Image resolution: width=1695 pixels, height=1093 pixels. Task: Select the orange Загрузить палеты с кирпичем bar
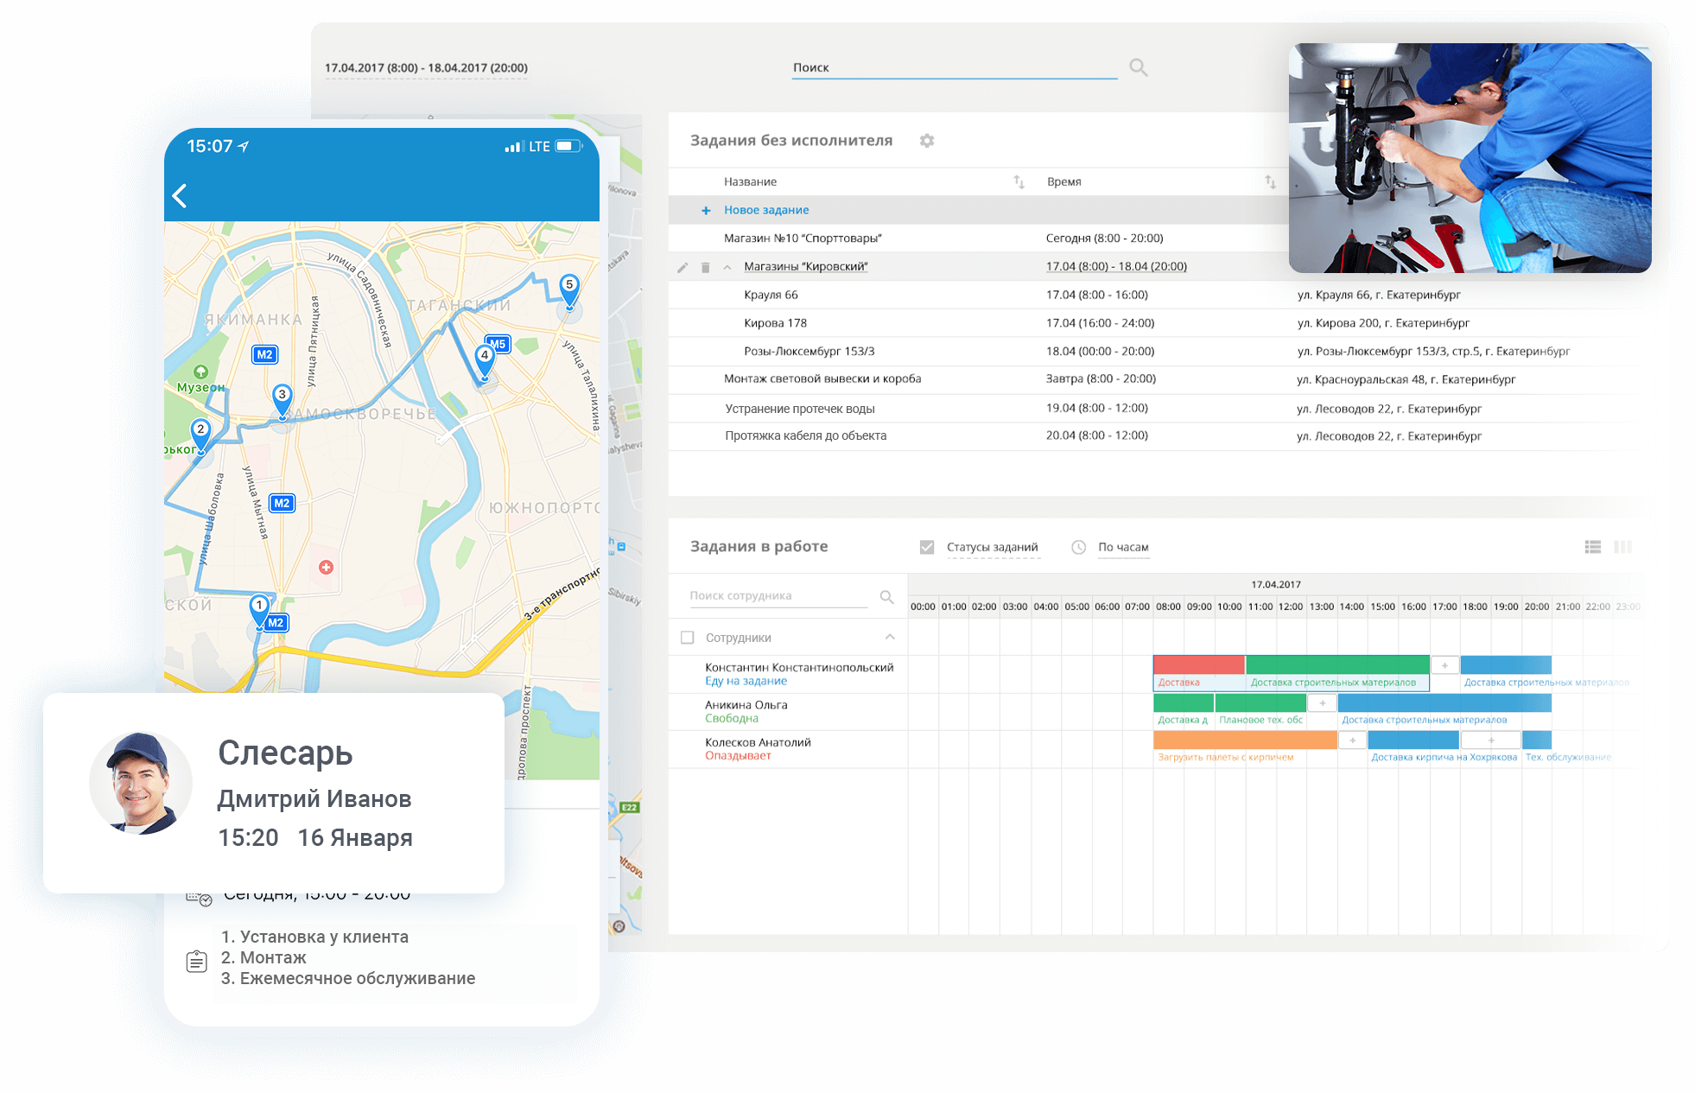(x=1245, y=740)
